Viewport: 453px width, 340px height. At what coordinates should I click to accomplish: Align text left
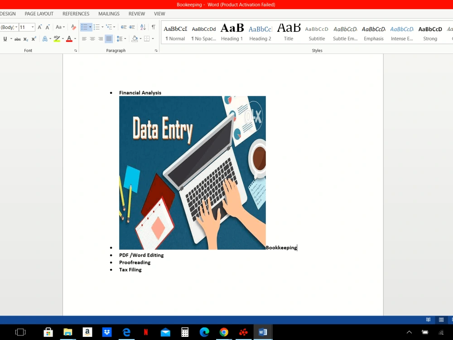click(84, 39)
